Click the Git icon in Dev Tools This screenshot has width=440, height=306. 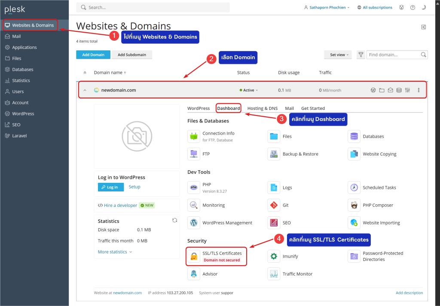click(x=274, y=205)
